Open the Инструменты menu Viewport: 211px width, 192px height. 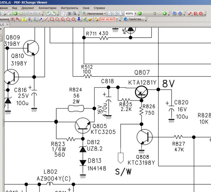(69, 7)
